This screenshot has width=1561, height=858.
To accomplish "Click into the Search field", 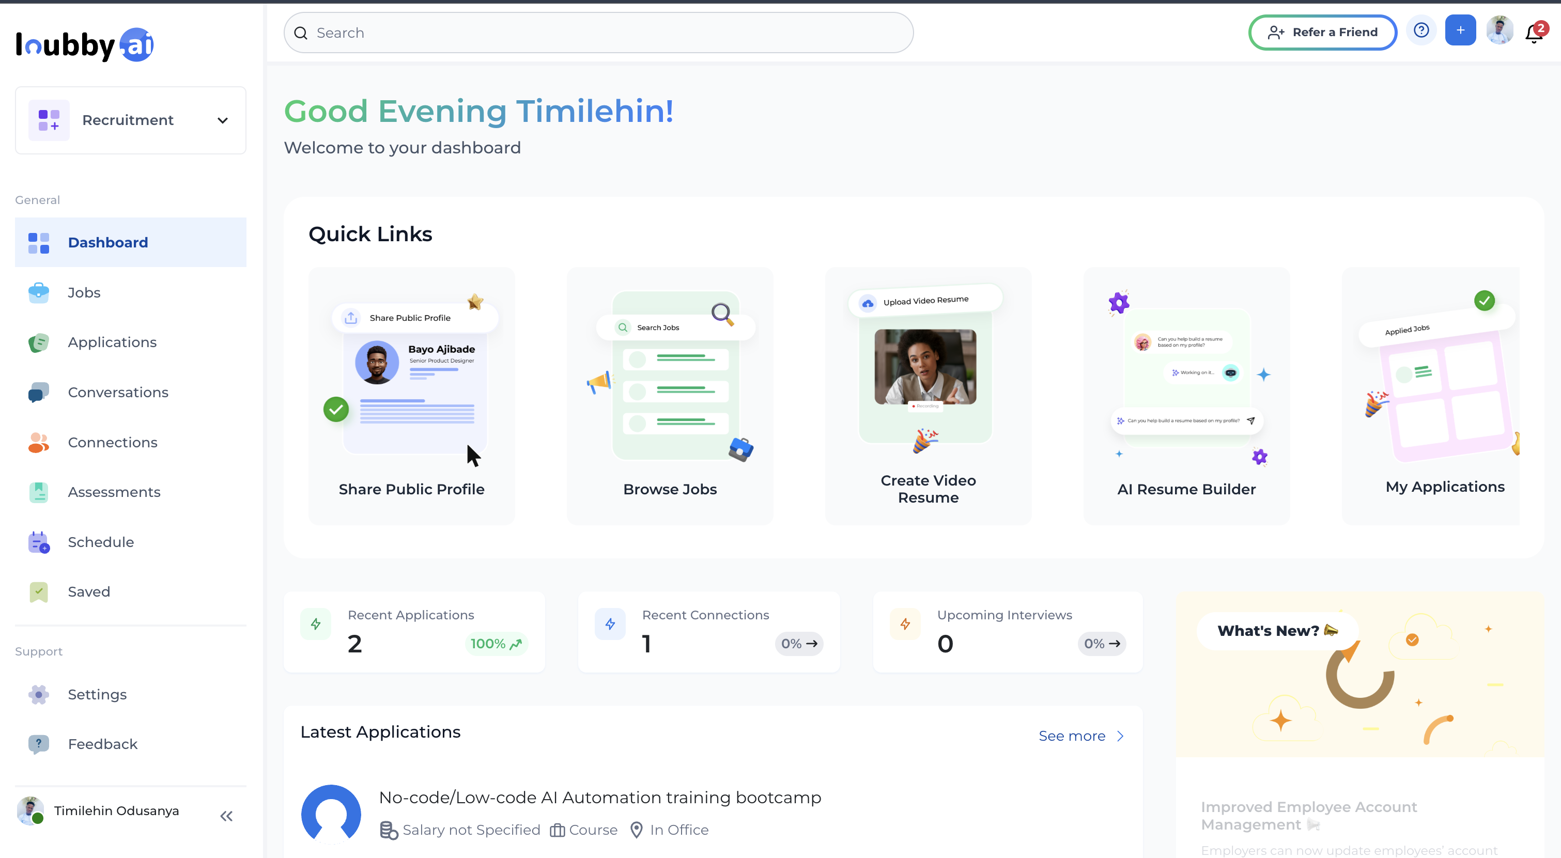I will pos(599,33).
